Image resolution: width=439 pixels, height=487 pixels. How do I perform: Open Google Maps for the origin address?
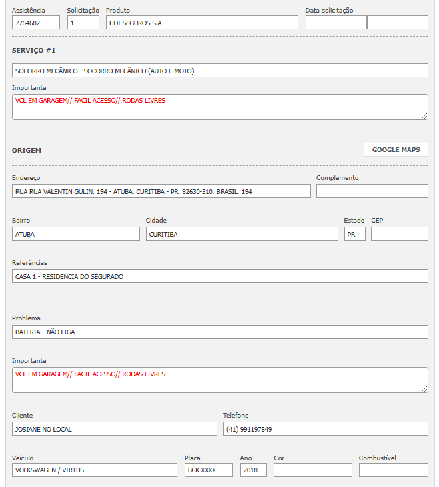pyautogui.click(x=396, y=150)
